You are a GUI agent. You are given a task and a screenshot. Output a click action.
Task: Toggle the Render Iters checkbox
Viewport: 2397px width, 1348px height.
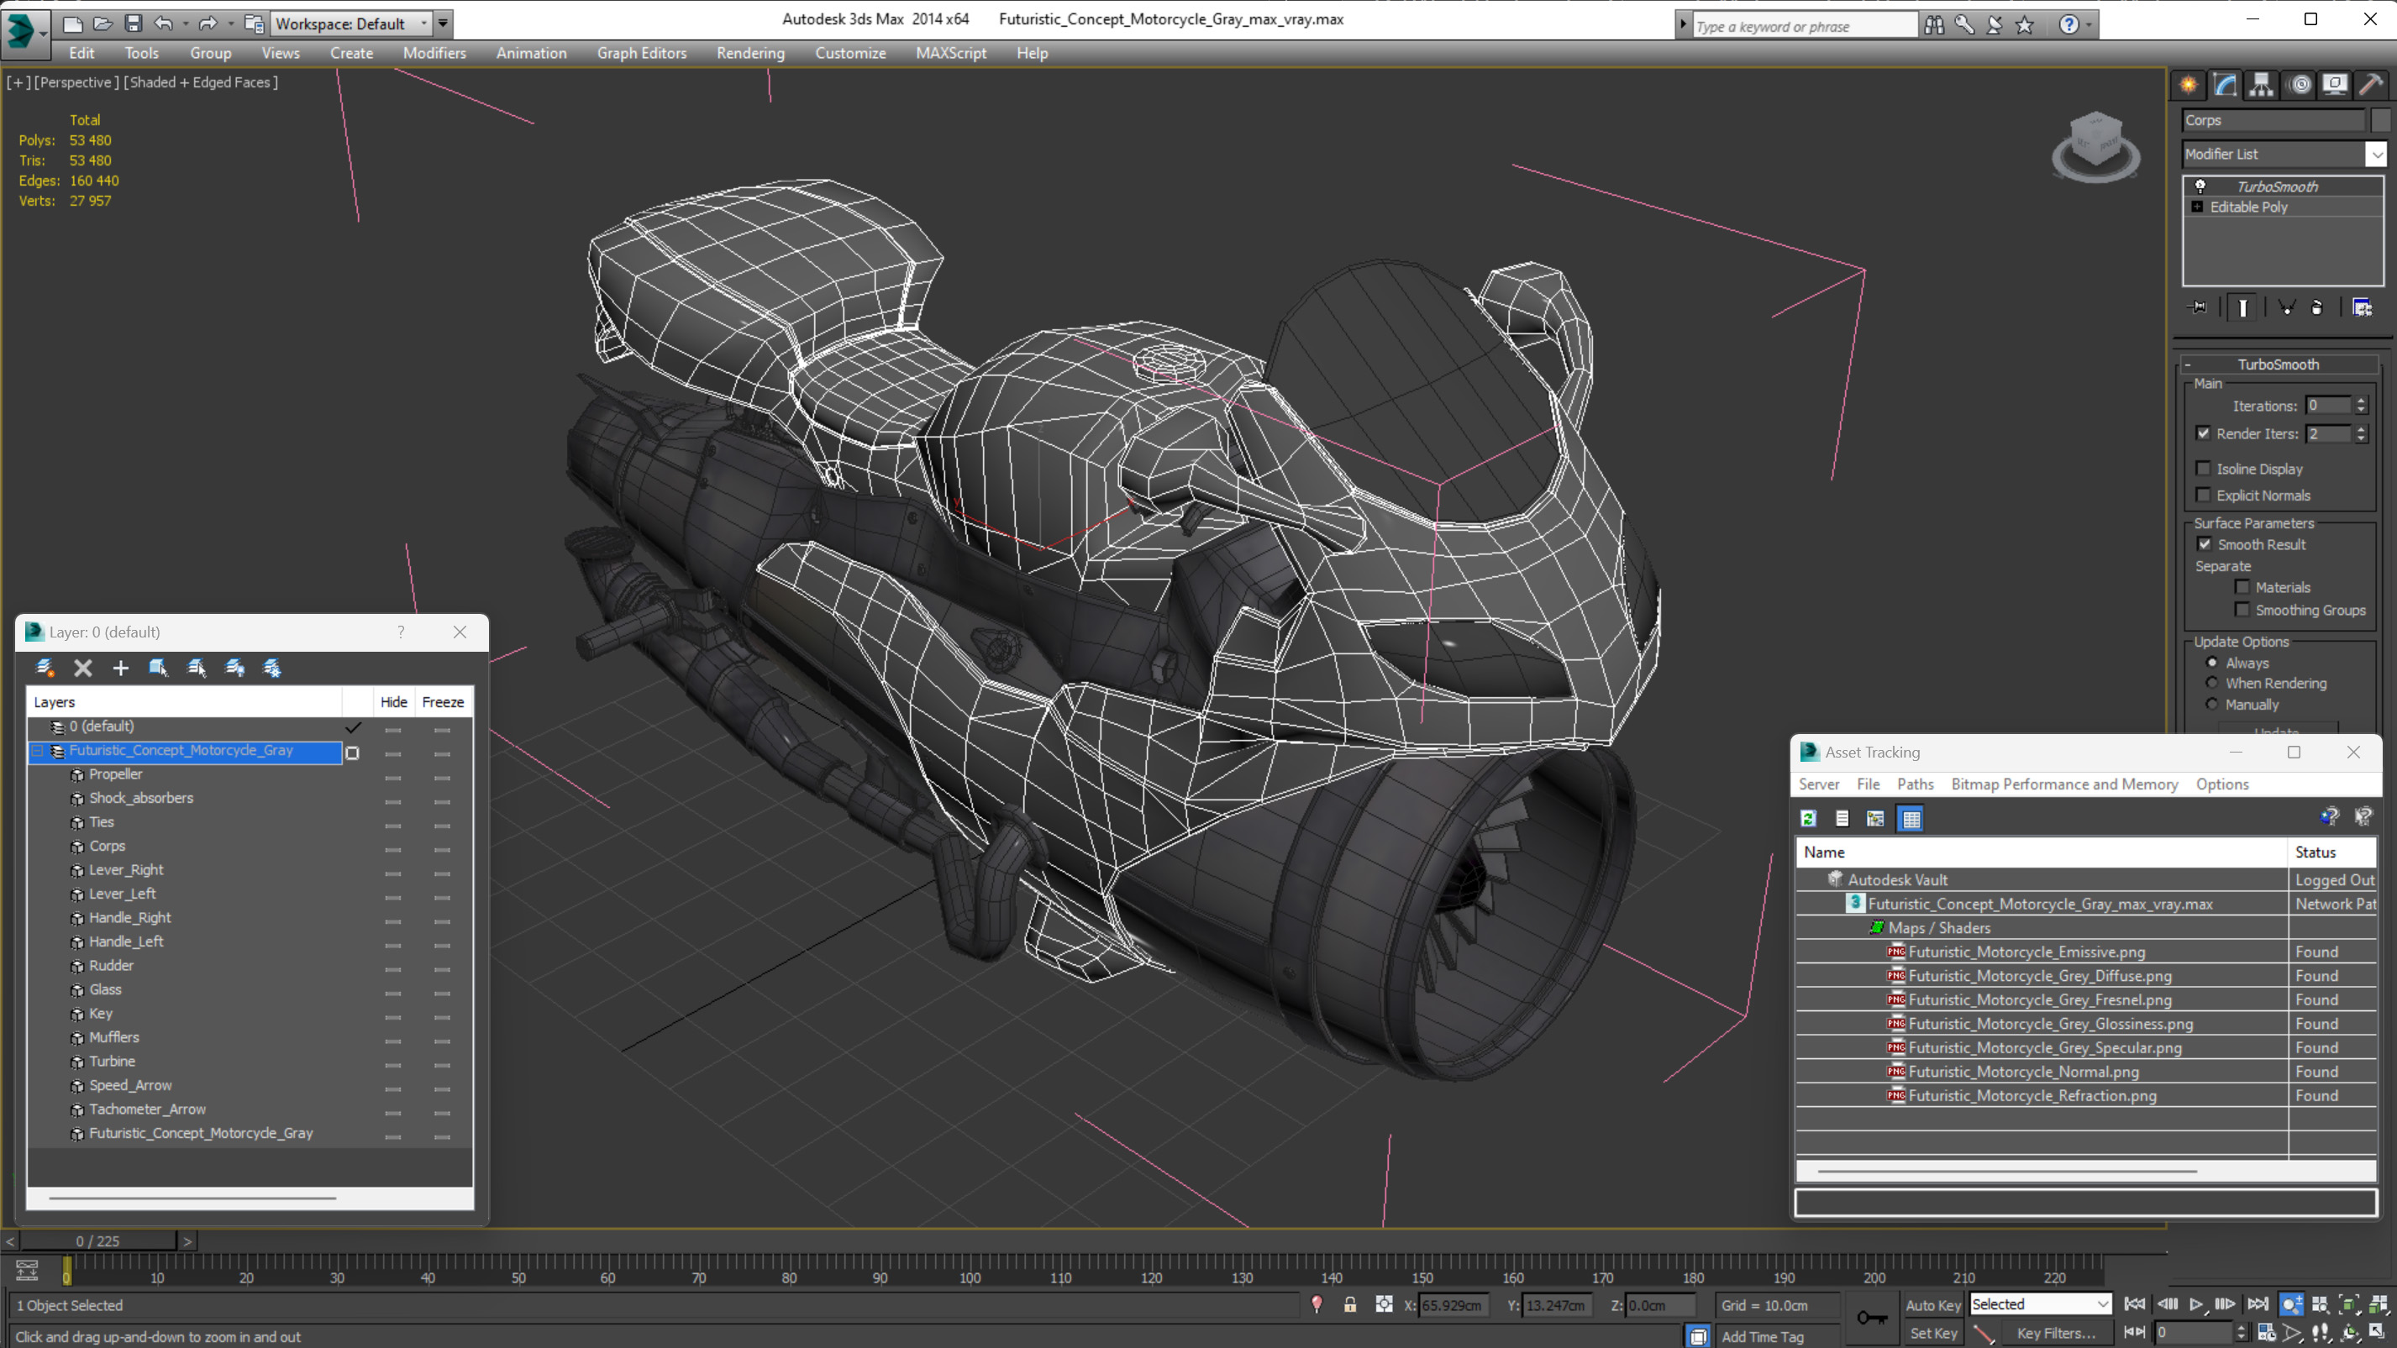click(2204, 433)
